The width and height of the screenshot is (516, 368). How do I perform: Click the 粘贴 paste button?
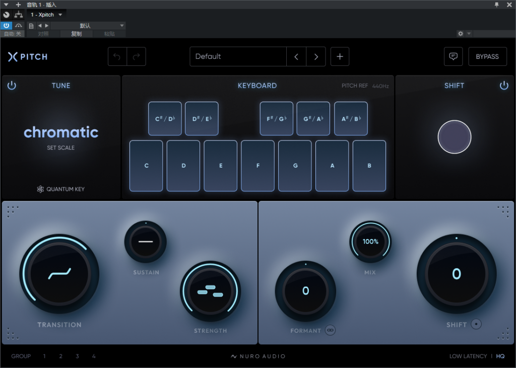[109, 34]
